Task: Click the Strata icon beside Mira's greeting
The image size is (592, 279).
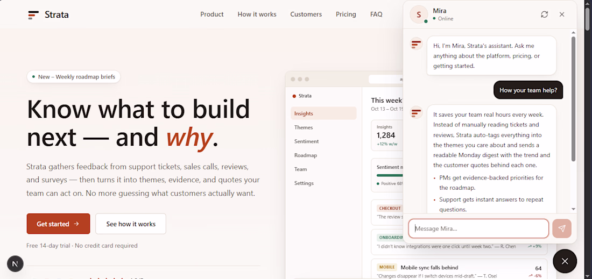Action: (x=416, y=44)
